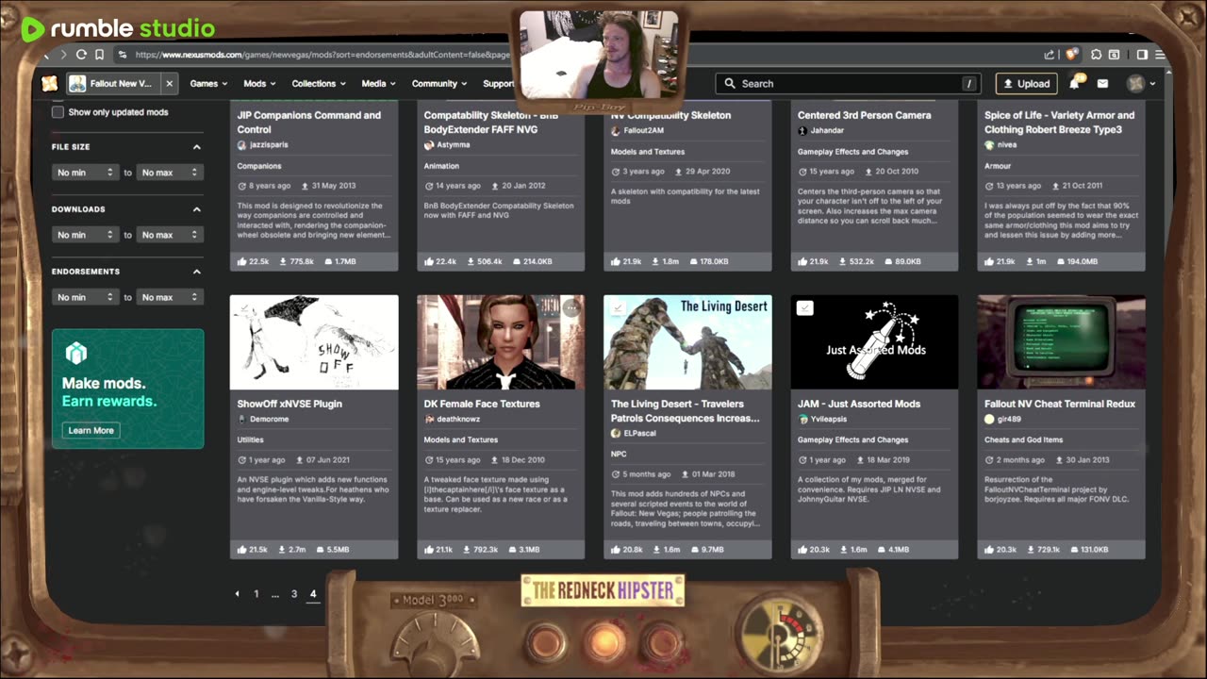Screen dimensions: 1207x679
Task: Toggle the checkmark badge on JAM thumbnail
Action: [804, 308]
